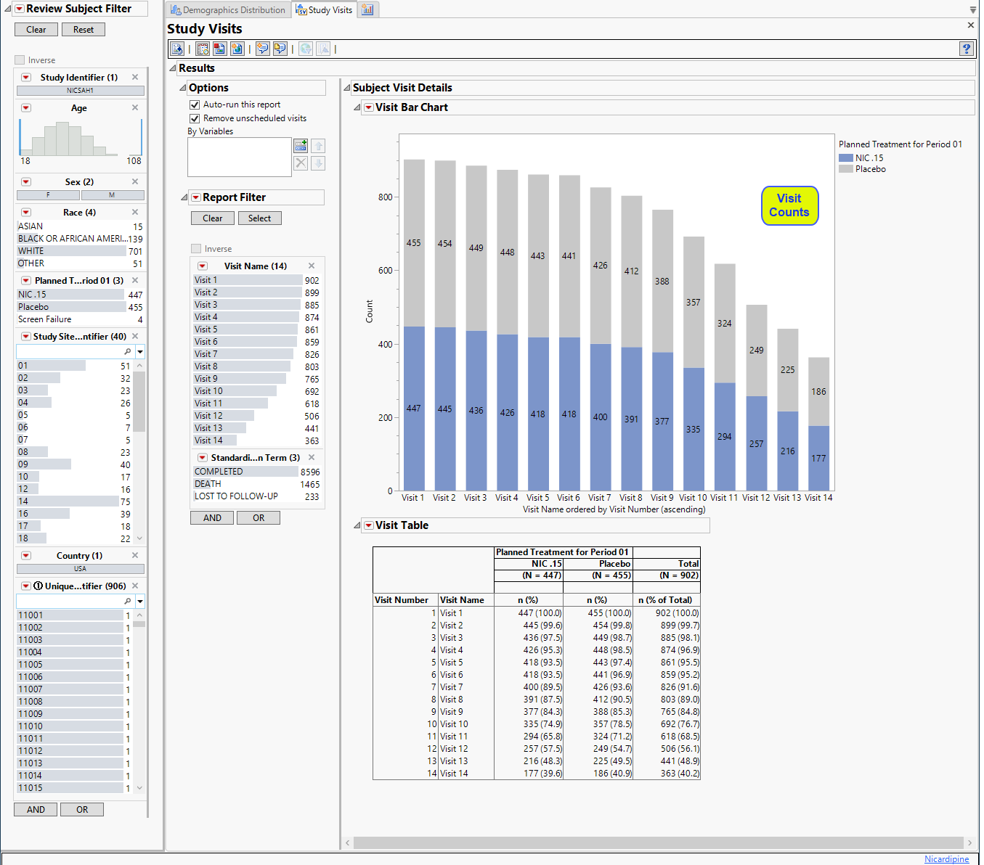Click the new report chart tab icon
The image size is (984, 865).
point(367,9)
